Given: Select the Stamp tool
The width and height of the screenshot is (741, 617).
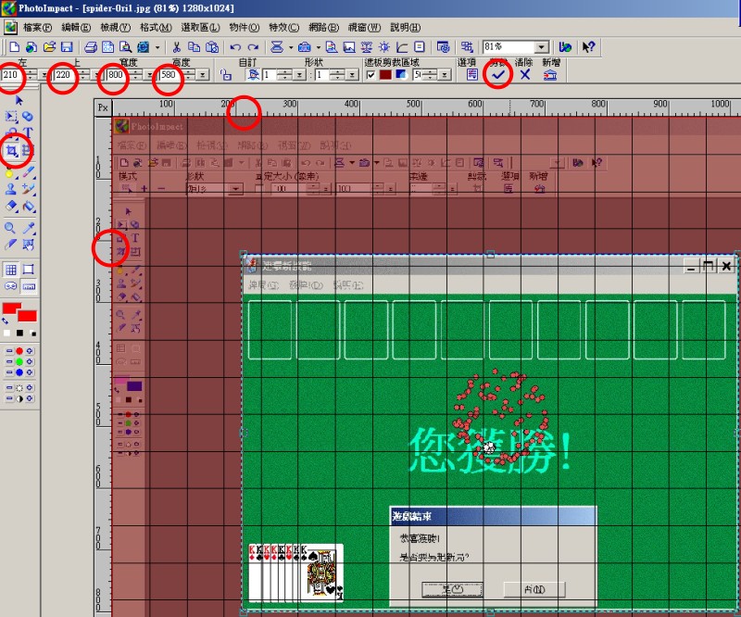Looking at the screenshot, I should pyautogui.click(x=10, y=189).
